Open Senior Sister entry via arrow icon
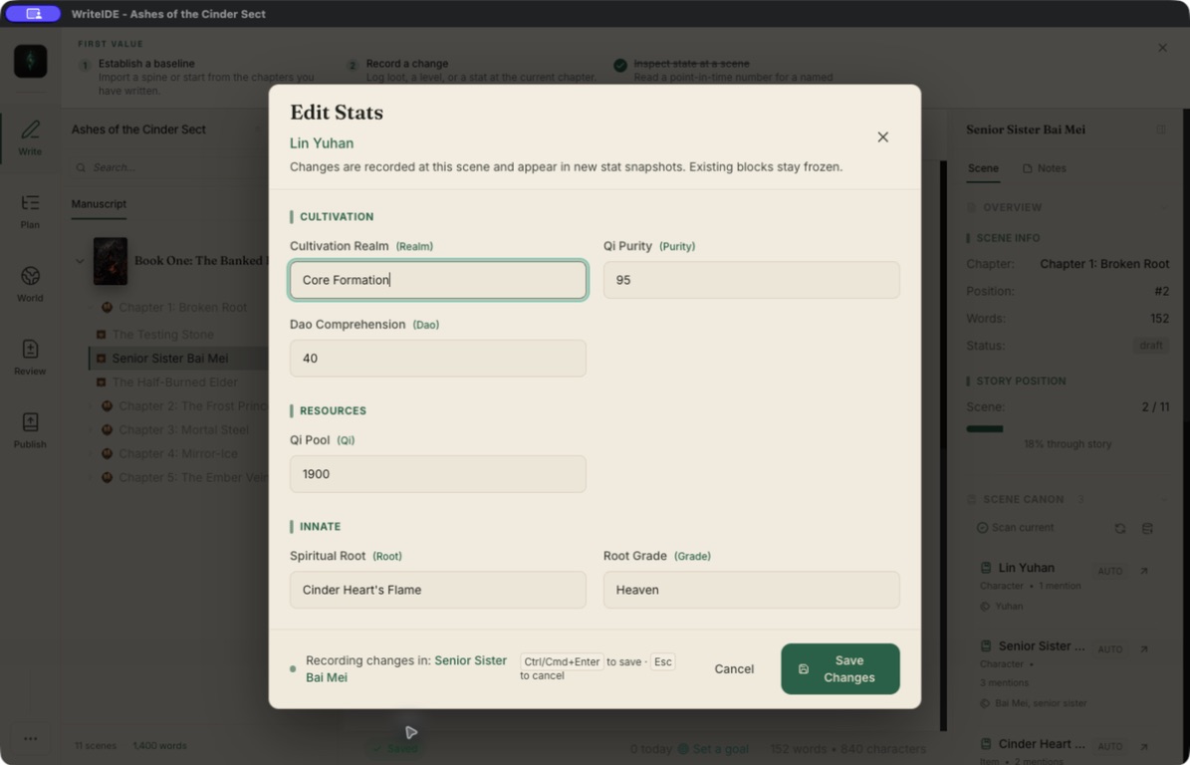This screenshot has width=1190, height=765. [1144, 648]
